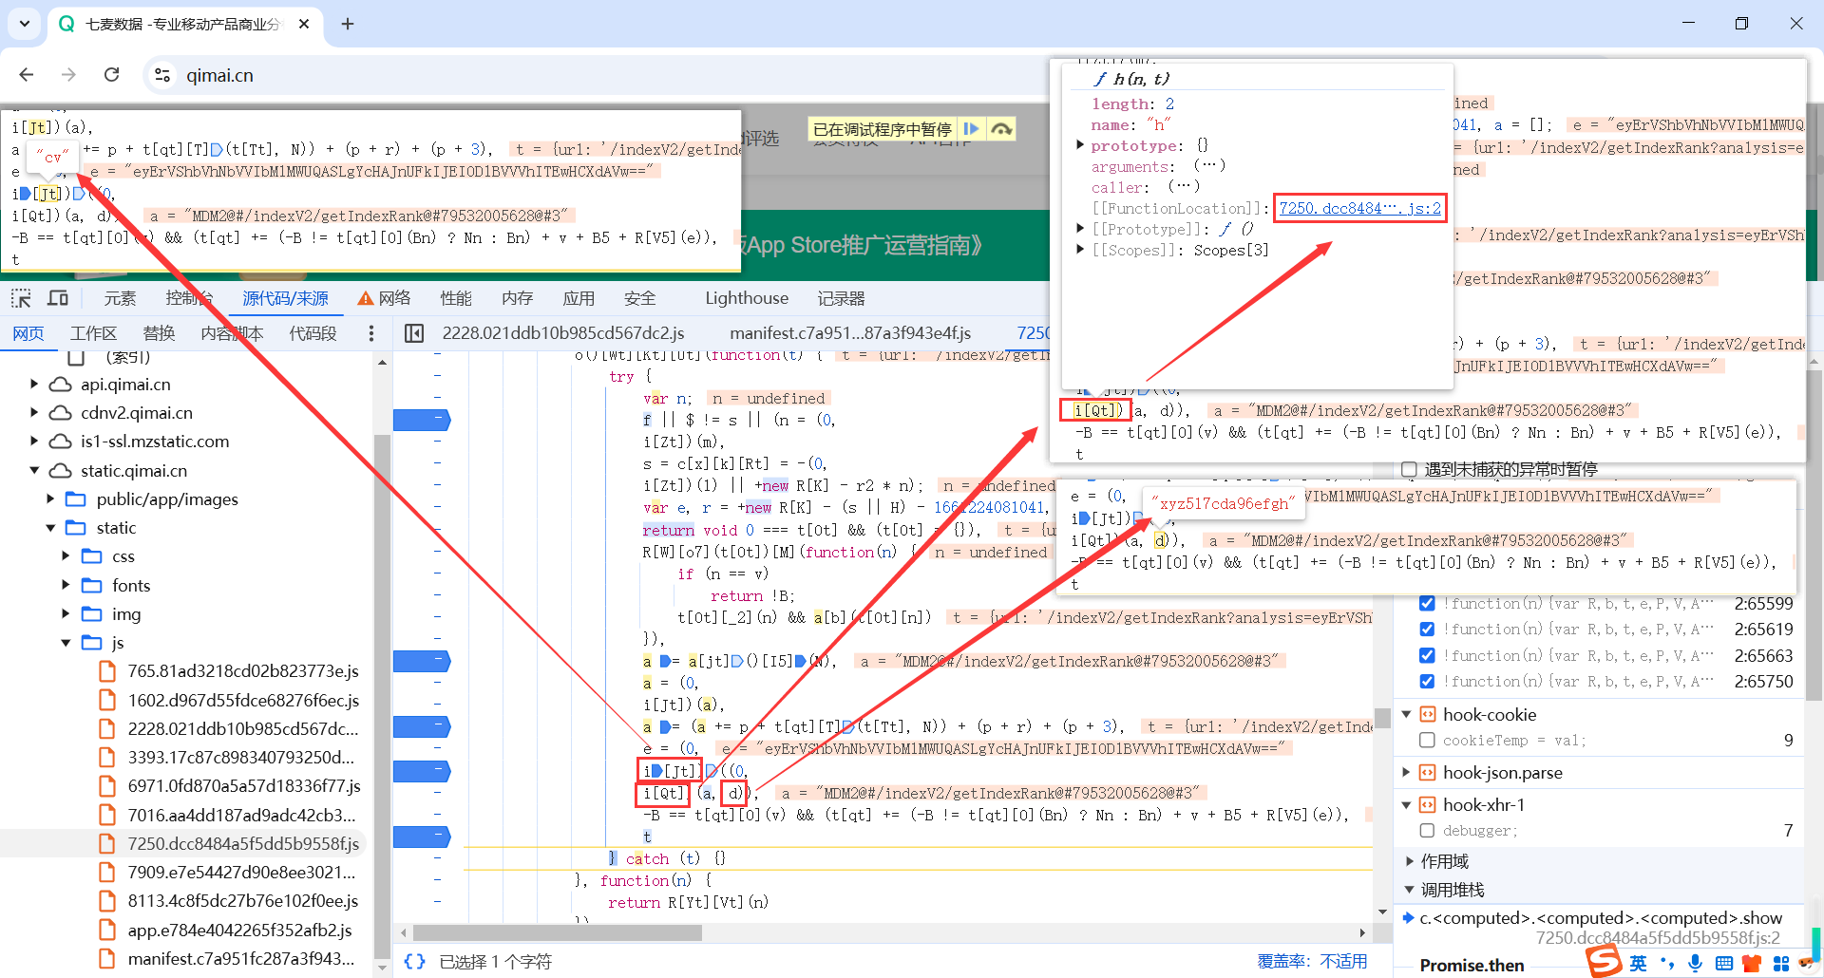
Task: Expand the prototype property in function popup
Action: (1080, 145)
